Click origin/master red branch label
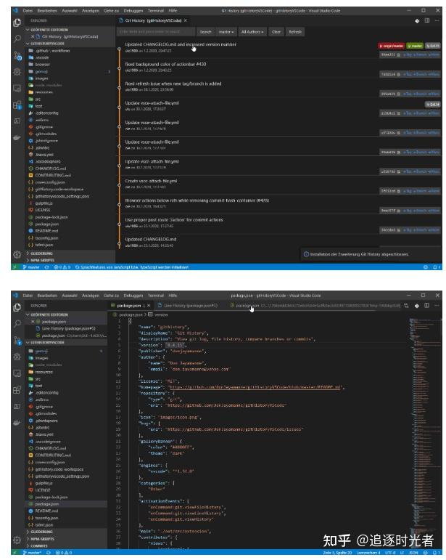The height and width of the screenshot is (560, 446). (391, 46)
